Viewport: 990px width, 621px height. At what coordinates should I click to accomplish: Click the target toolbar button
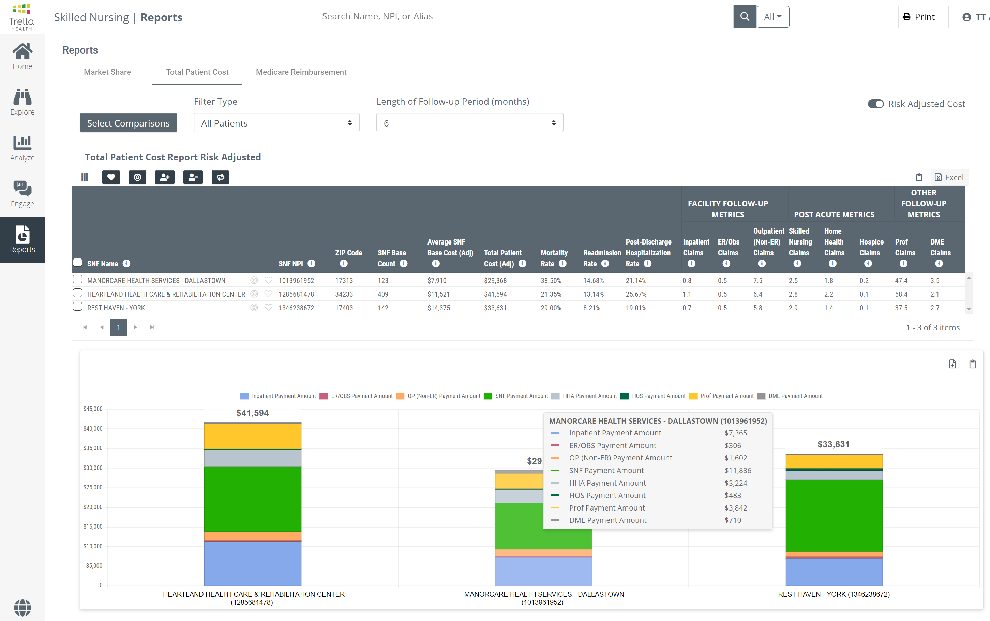point(137,177)
